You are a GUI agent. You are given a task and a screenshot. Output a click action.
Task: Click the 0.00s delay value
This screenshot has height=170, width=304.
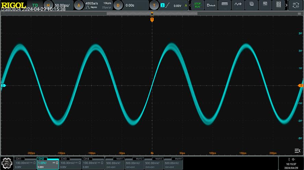point(130,5)
